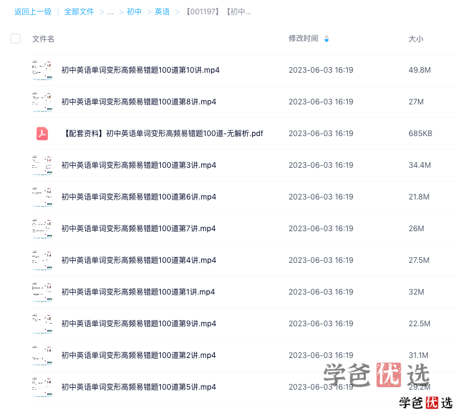Click the 27.5M size value

coord(419,260)
